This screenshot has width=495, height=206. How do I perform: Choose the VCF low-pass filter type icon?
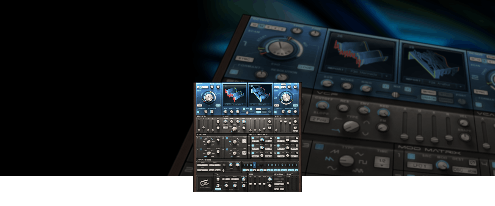point(231,131)
